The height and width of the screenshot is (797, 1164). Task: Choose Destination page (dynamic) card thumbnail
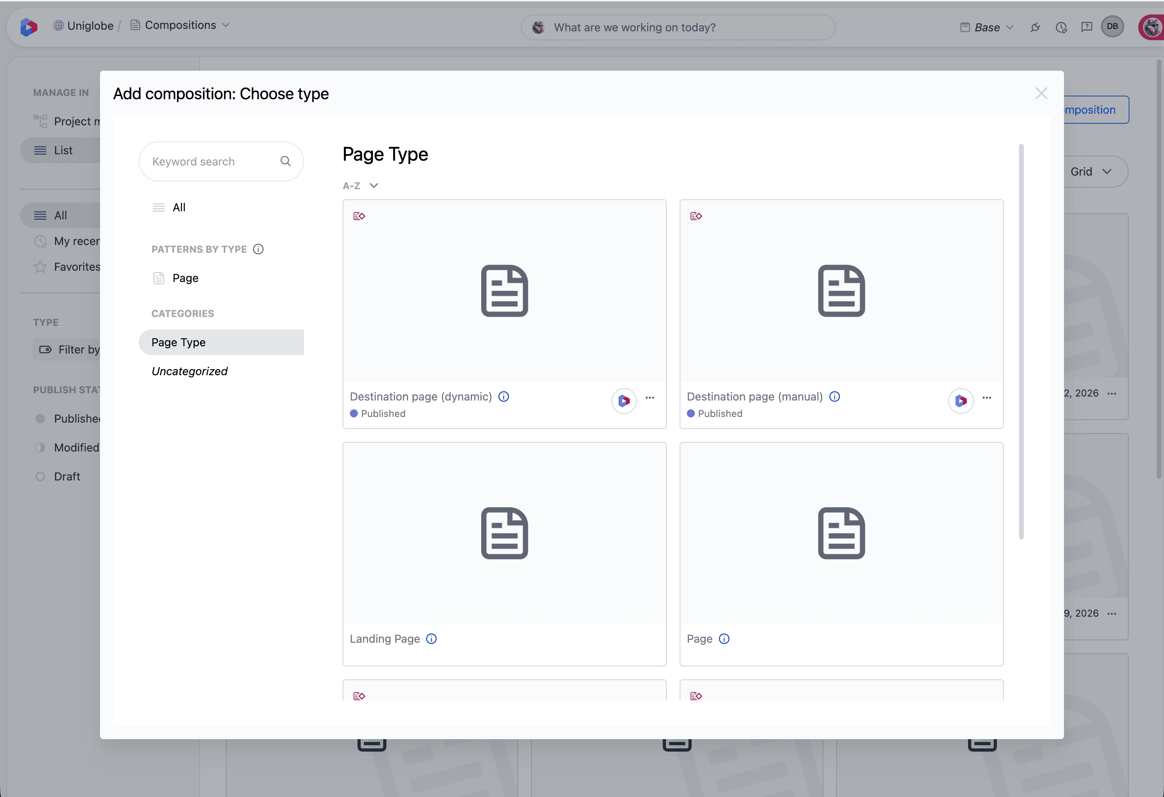click(504, 291)
